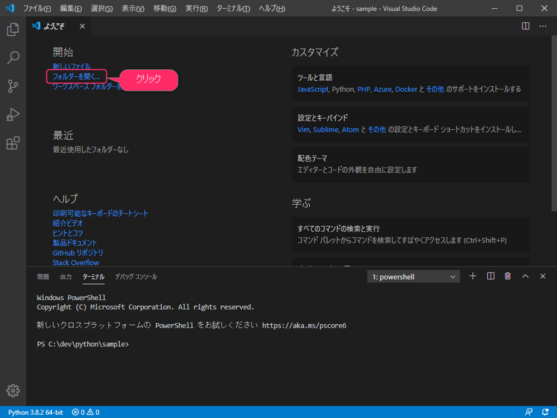Switch to the ターミナル panel tab
Image resolution: width=557 pixels, height=418 pixels.
(x=94, y=276)
